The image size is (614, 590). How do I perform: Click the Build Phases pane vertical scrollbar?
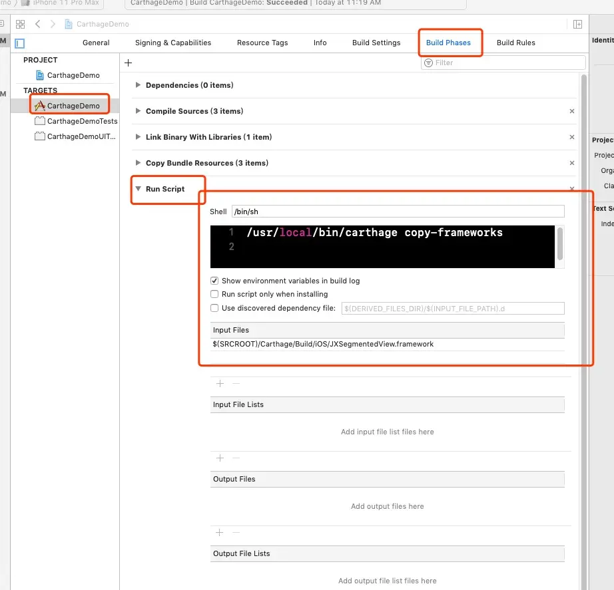tap(583, 333)
